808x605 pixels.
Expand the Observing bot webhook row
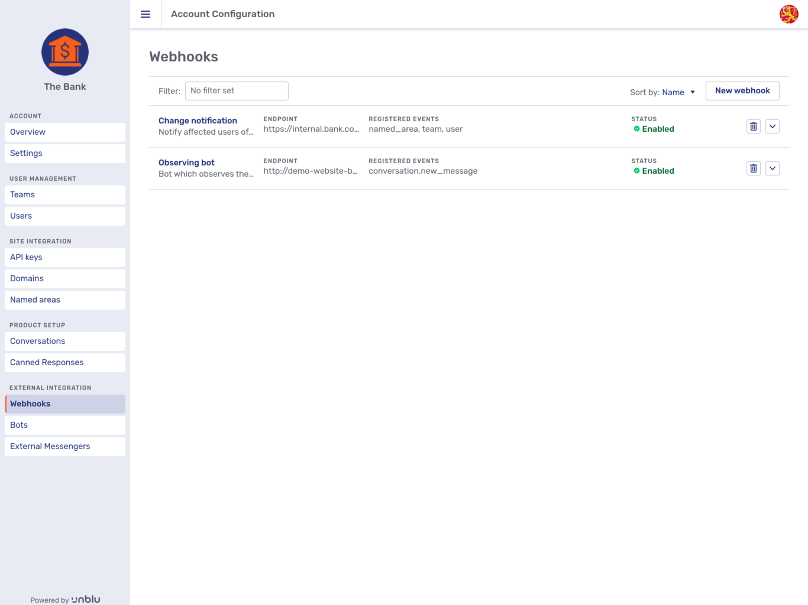coord(773,168)
